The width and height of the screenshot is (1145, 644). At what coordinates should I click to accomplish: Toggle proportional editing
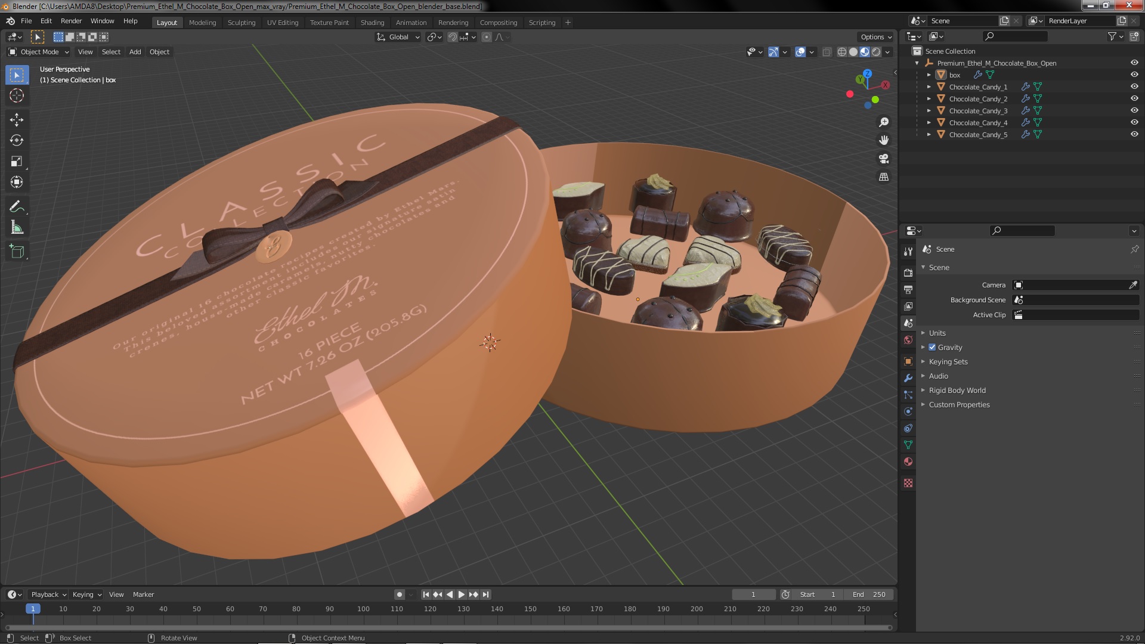click(x=487, y=37)
